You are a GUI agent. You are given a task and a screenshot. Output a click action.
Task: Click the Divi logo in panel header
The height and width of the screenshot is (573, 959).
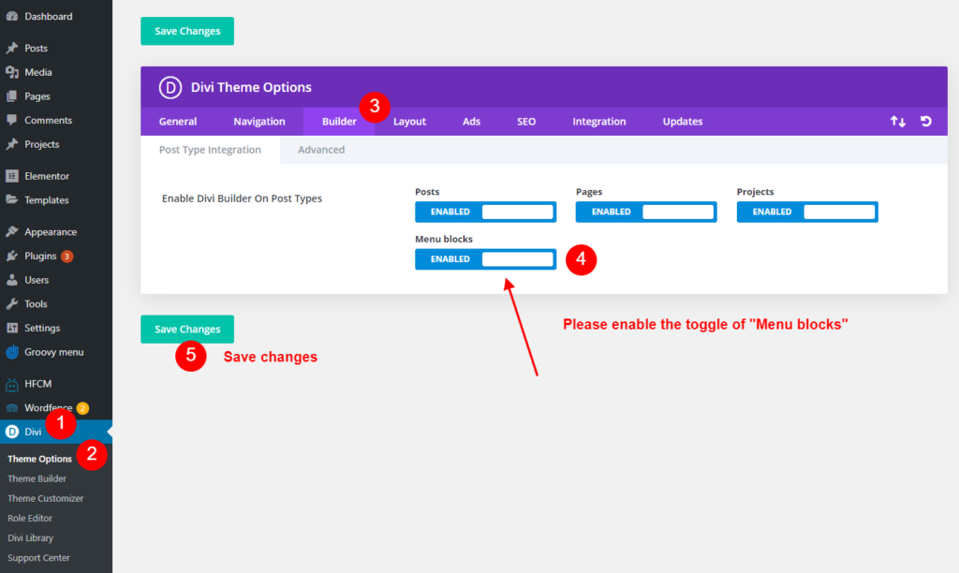point(170,87)
